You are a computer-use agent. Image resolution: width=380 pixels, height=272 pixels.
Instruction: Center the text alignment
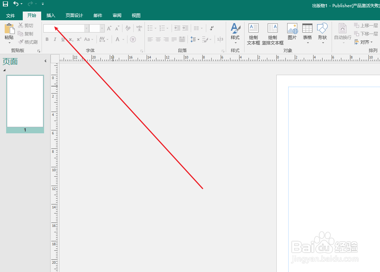point(158,39)
